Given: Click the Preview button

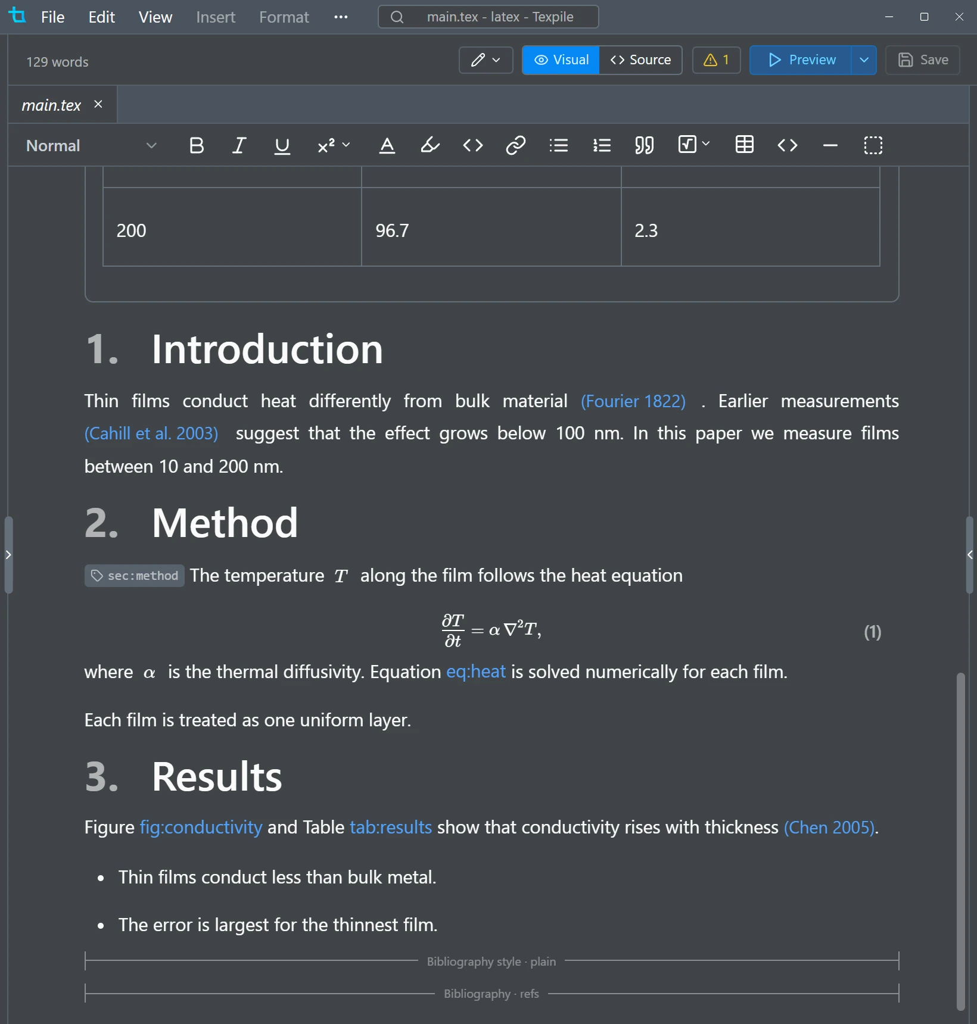Looking at the screenshot, I should (801, 60).
